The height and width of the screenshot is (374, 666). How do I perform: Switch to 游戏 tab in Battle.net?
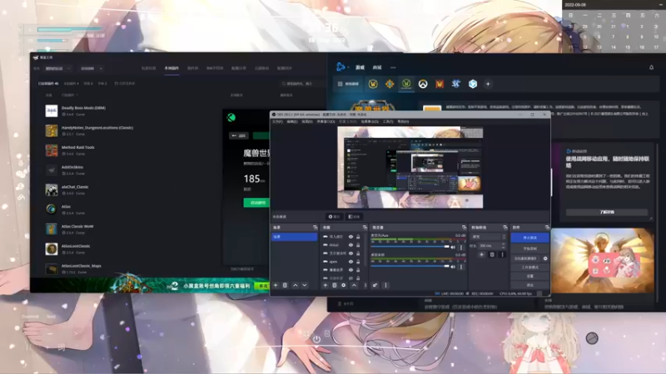tap(360, 67)
